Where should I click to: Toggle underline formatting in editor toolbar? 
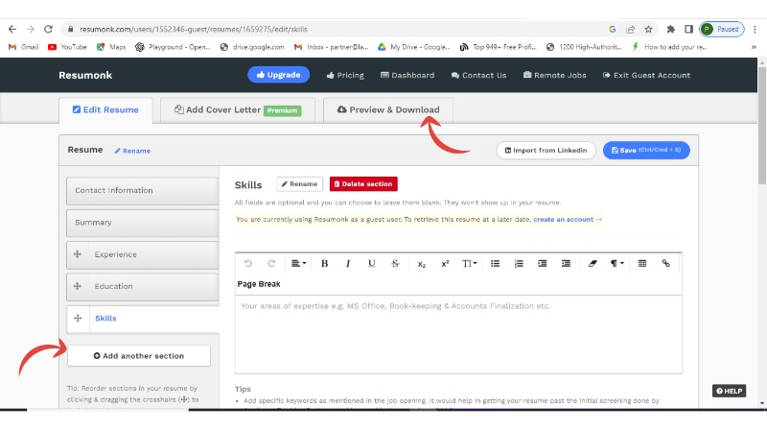click(x=372, y=263)
